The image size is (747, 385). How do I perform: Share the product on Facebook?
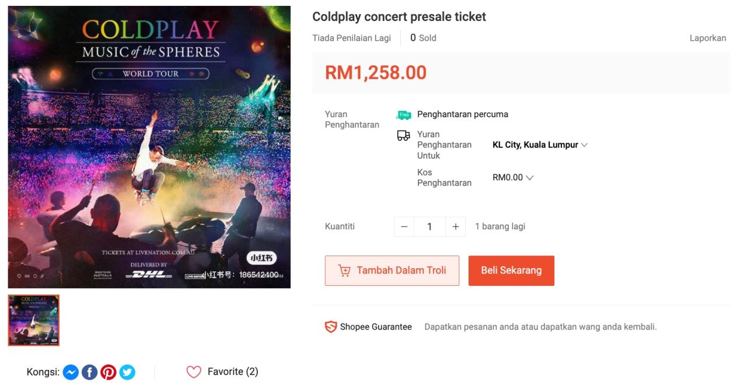(90, 372)
